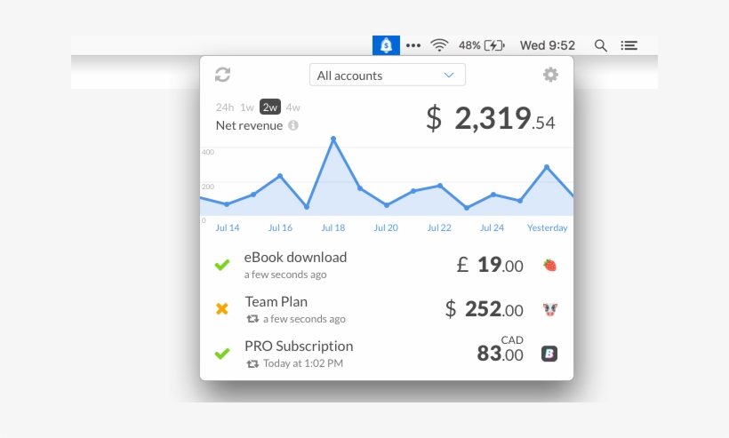Image resolution: width=729 pixels, height=438 pixels.
Task: Click the Jul 16 axis label
Action: 280,227
